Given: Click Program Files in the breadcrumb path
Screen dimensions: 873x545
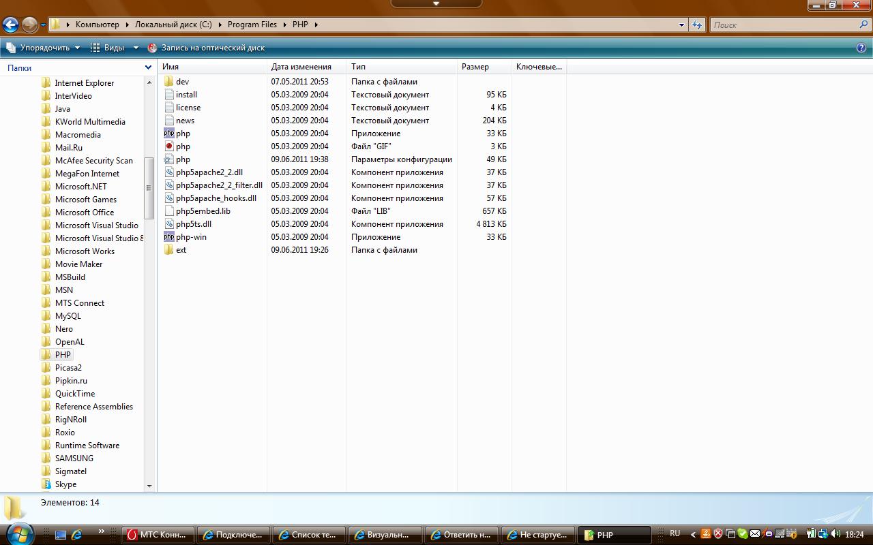Looking at the screenshot, I should point(252,25).
